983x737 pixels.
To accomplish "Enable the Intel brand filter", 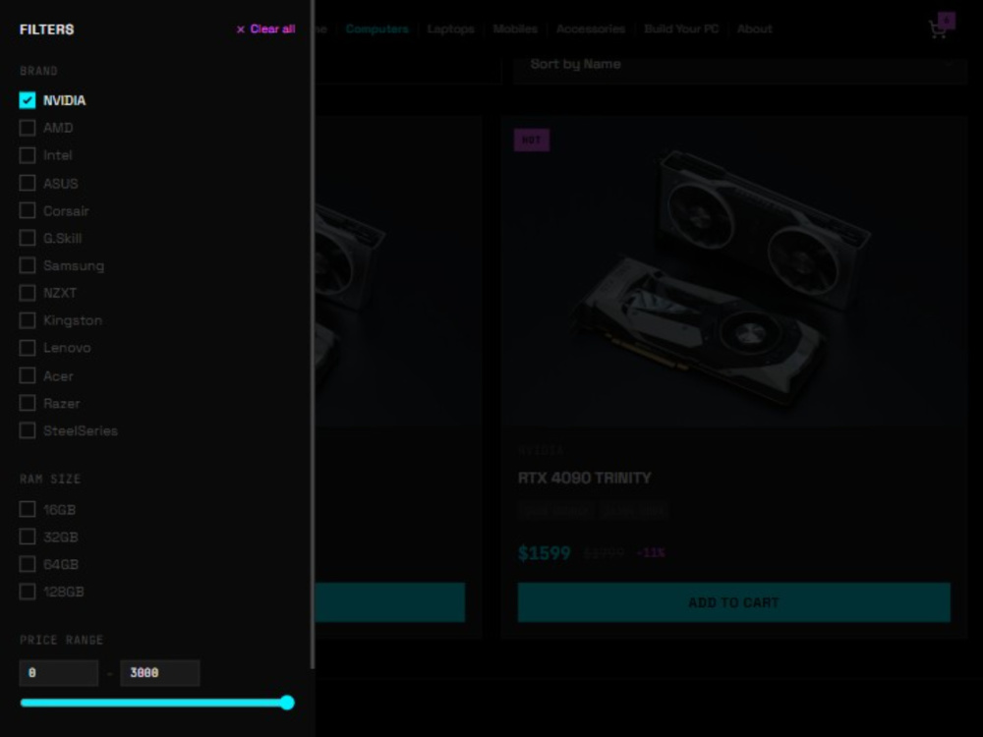I will 27,155.
